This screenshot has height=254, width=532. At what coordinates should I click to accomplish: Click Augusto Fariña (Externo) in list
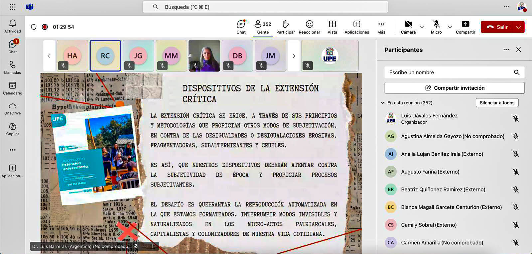coord(430,172)
